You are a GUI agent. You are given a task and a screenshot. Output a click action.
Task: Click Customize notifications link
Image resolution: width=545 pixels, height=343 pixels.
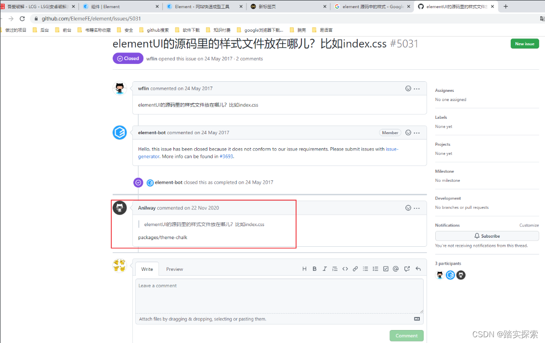click(x=529, y=225)
